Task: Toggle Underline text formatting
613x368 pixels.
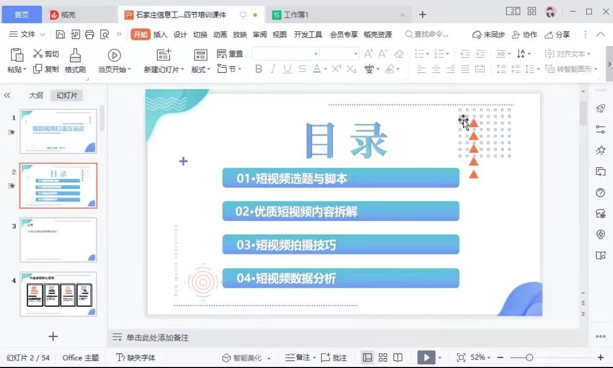Action: point(287,69)
